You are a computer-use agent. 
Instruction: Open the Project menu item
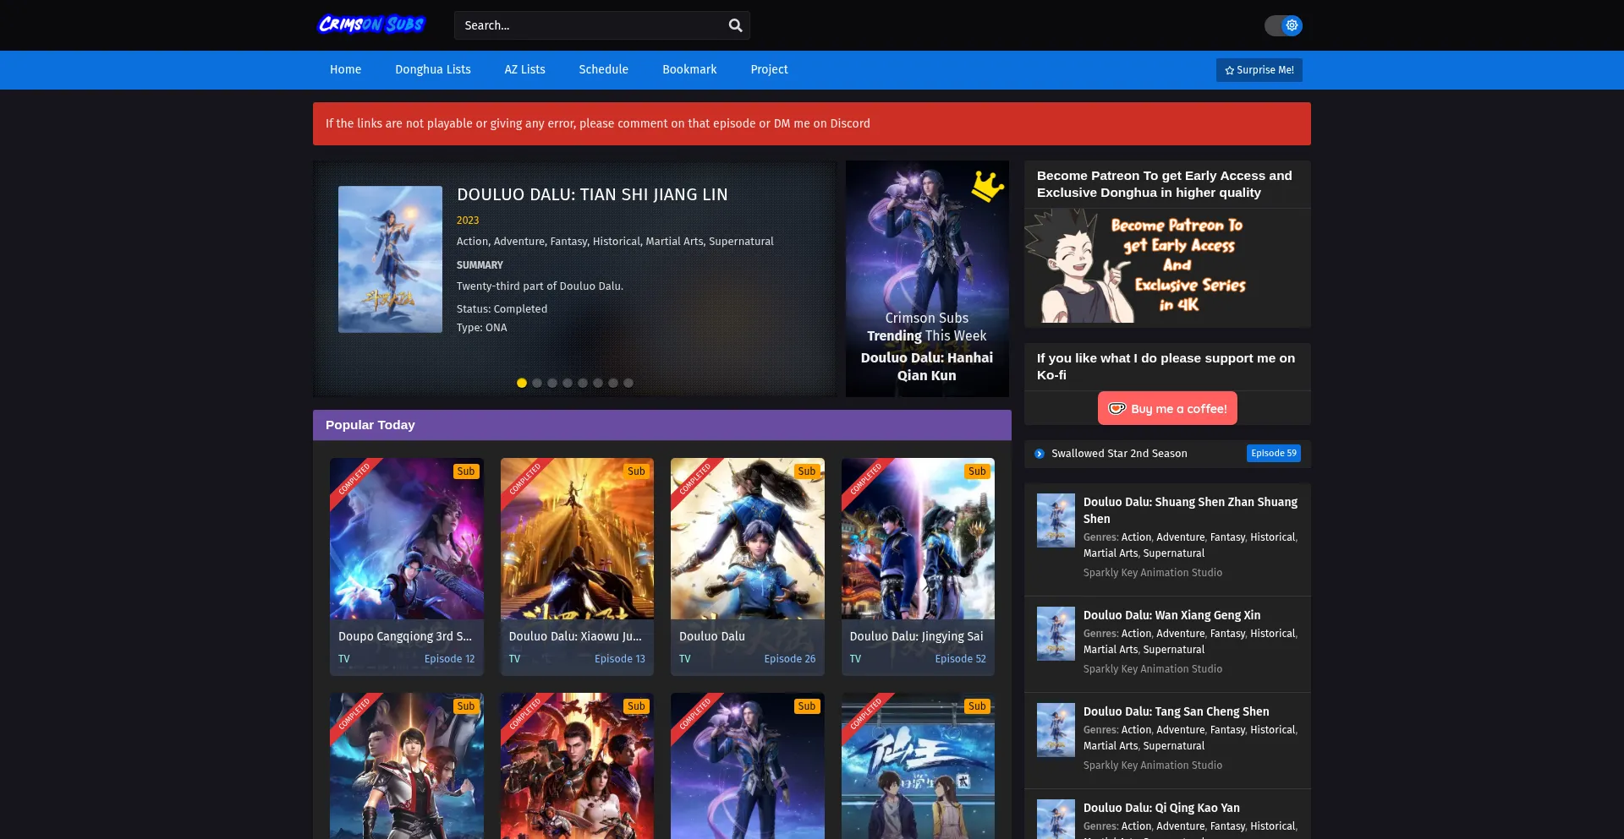[769, 69]
